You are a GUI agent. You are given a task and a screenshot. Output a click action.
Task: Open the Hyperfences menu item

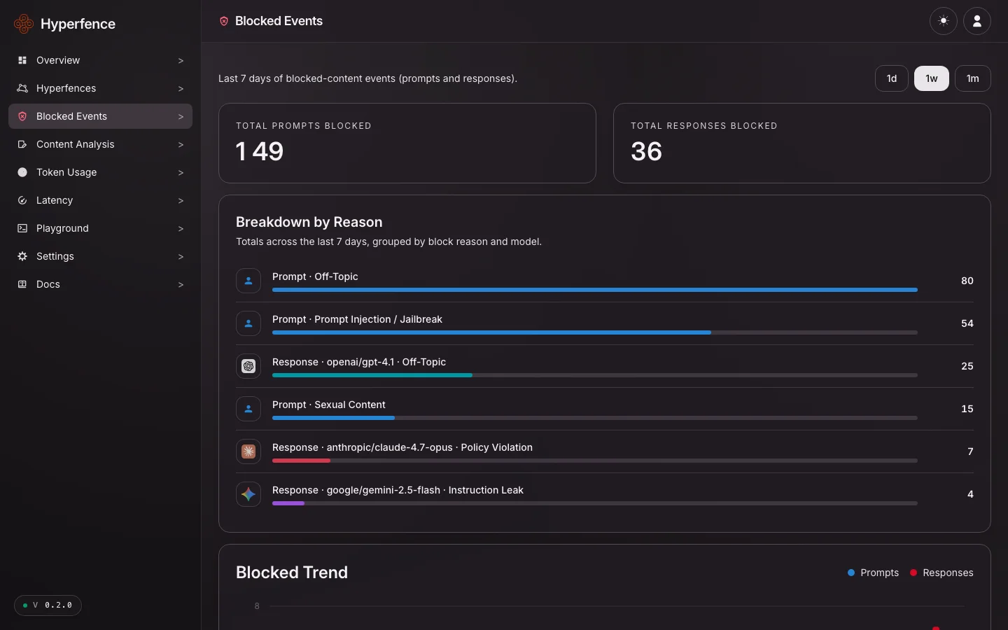[100, 88]
